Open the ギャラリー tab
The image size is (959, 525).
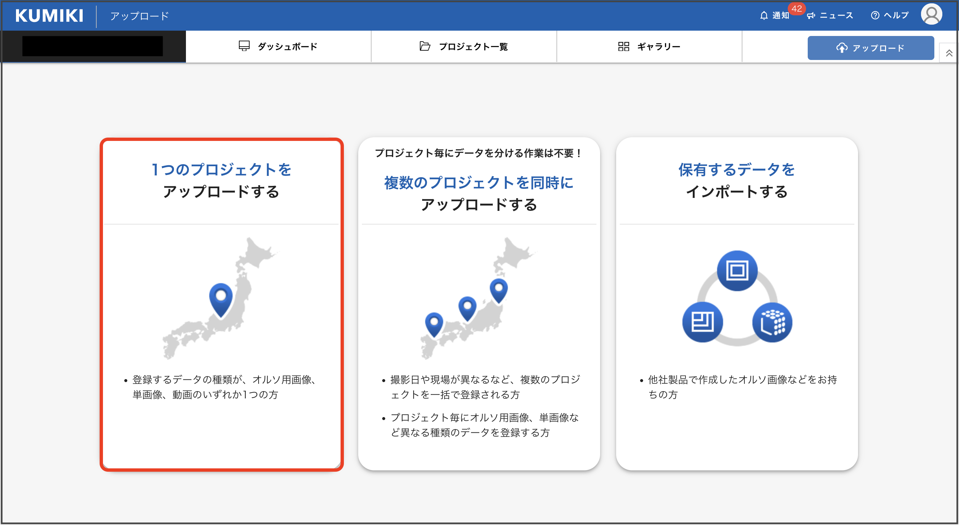tap(649, 47)
